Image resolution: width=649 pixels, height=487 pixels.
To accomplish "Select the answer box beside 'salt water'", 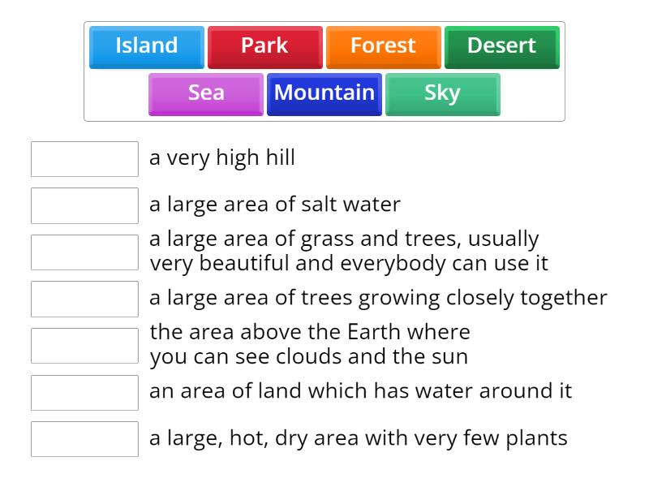I will click(84, 206).
